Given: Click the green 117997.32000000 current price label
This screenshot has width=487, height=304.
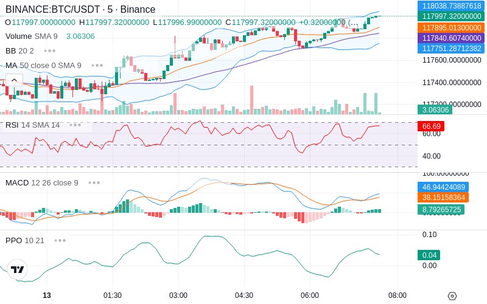Looking at the screenshot, I should (451, 16).
